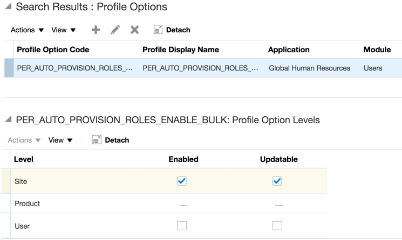Open the greyed Actions menu for Option Levels
Viewport: 402px width, 240px height.
pyautogui.click(x=24, y=140)
